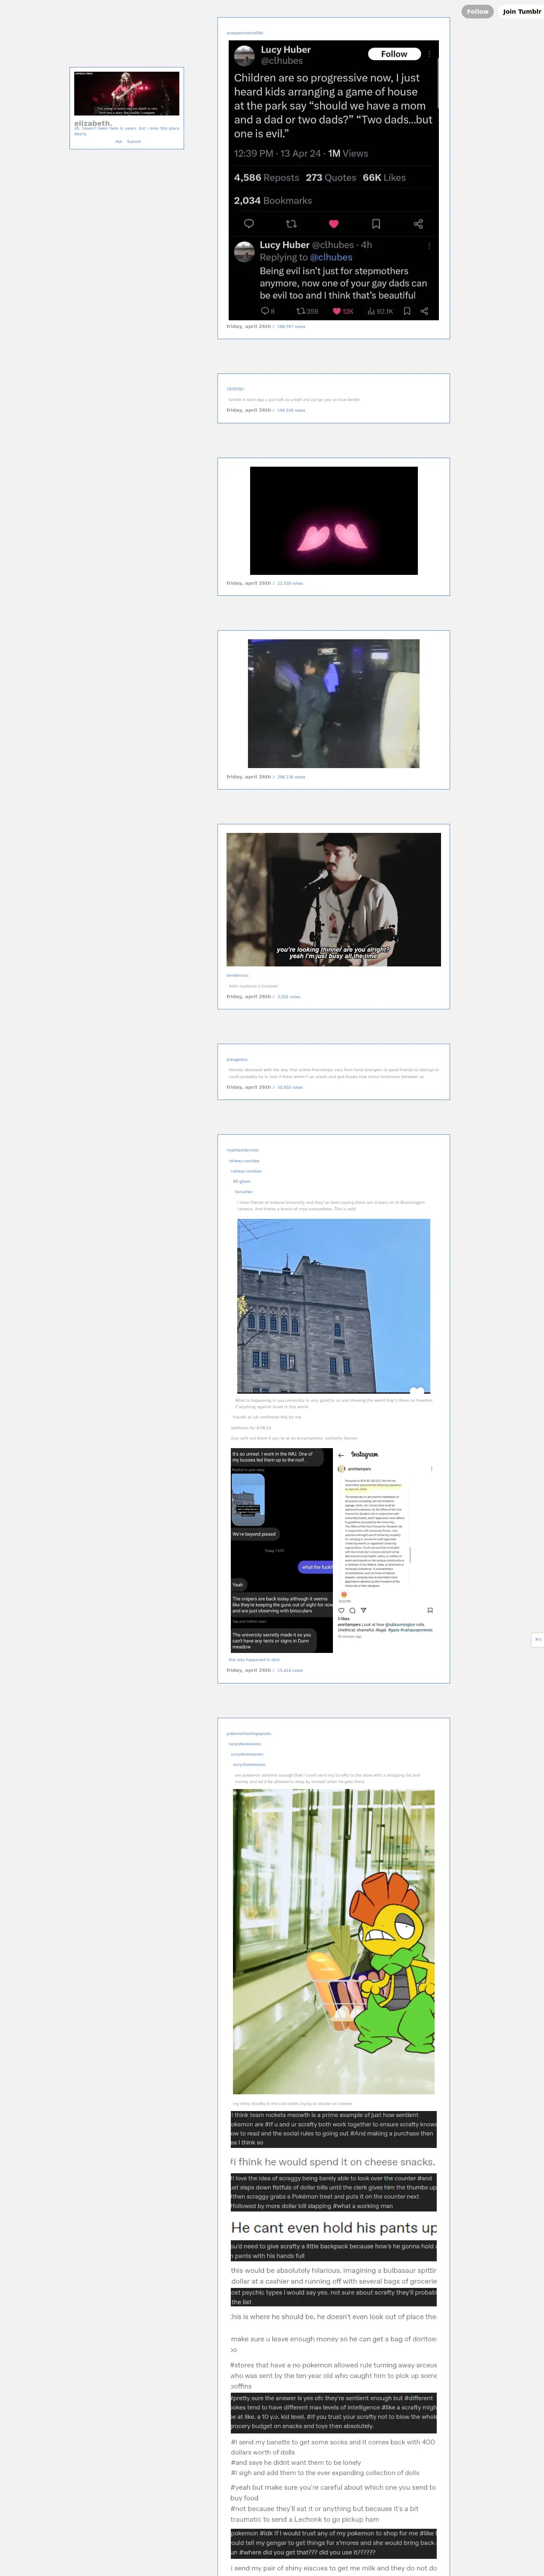Click the share icon on reply tweet
The height and width of the screenshot is (2576, 544).
click(424, 311)
